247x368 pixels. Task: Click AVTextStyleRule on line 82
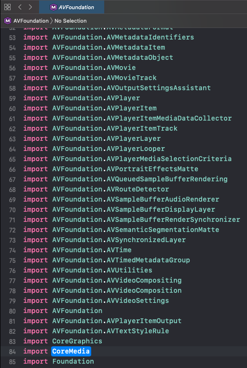tap(138, 331)
